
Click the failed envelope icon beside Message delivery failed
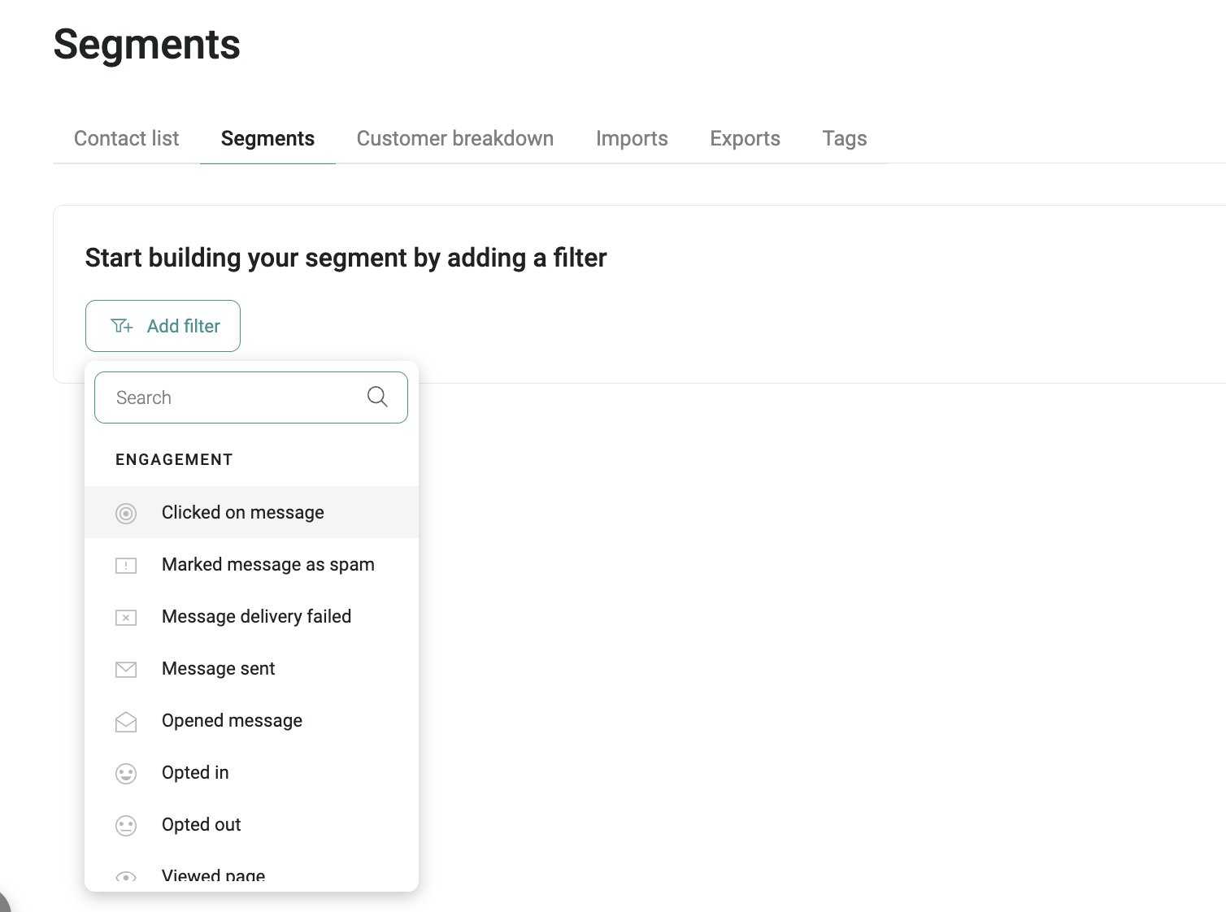coord(126,618)
